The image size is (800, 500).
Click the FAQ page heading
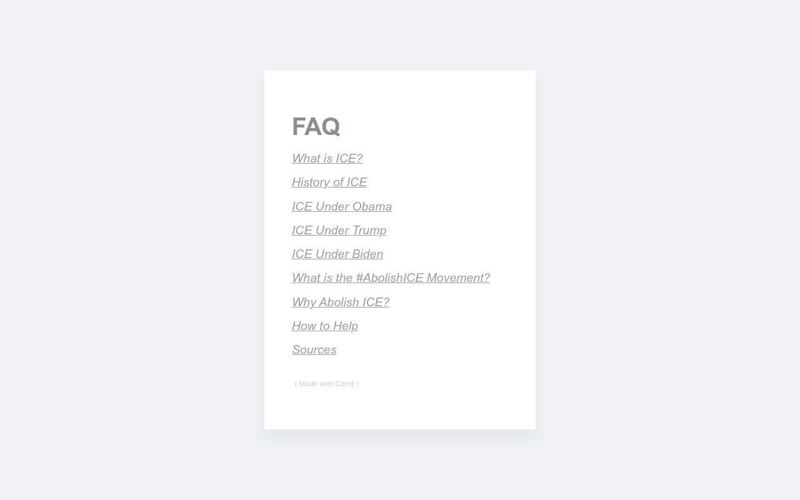(x=316, y=126)
